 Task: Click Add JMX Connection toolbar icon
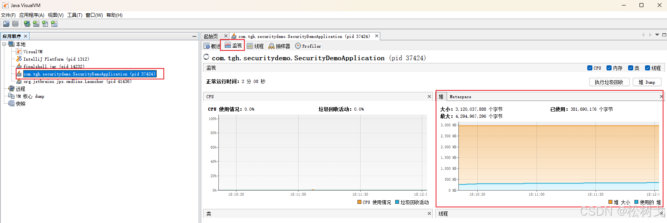coord(36,24)
